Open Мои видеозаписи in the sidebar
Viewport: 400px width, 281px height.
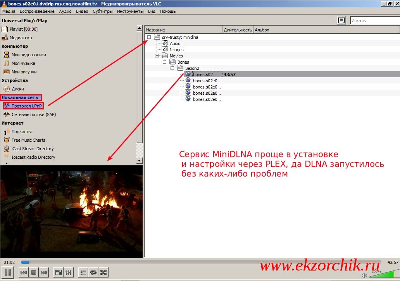coord(29,55)
